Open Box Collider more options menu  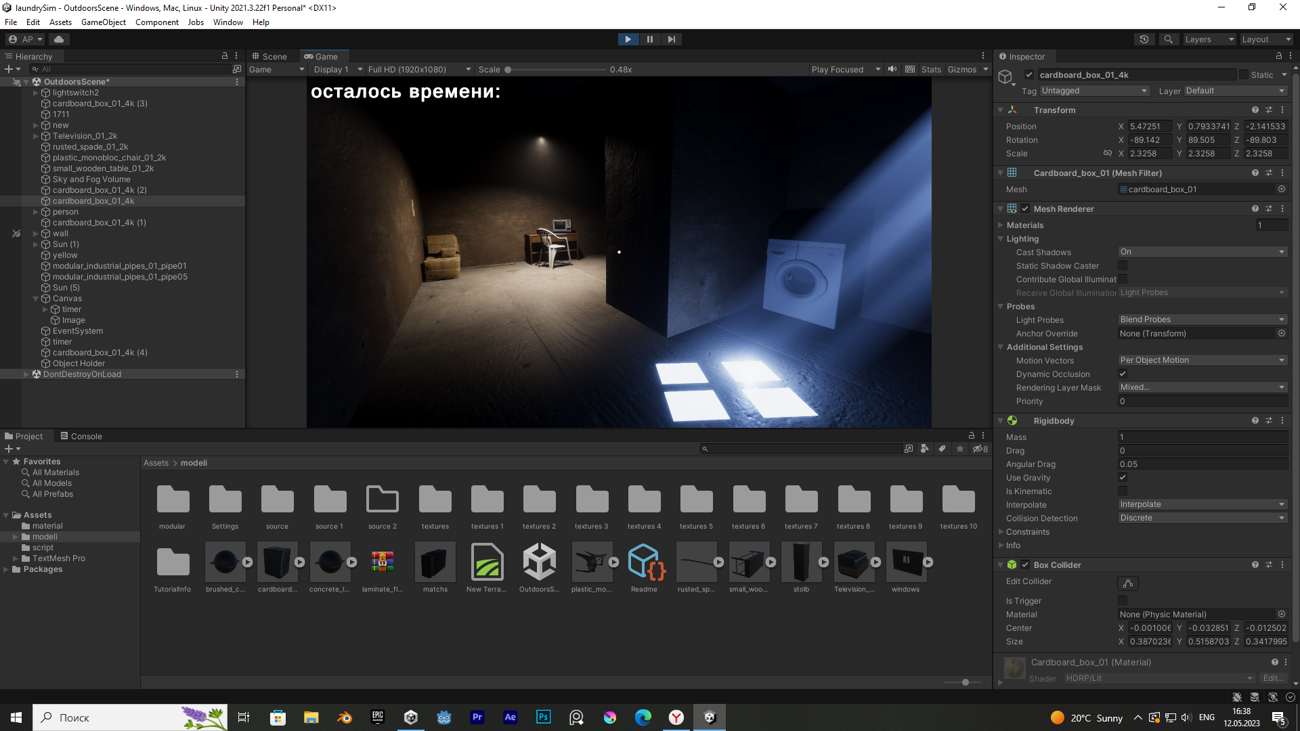1282,564
